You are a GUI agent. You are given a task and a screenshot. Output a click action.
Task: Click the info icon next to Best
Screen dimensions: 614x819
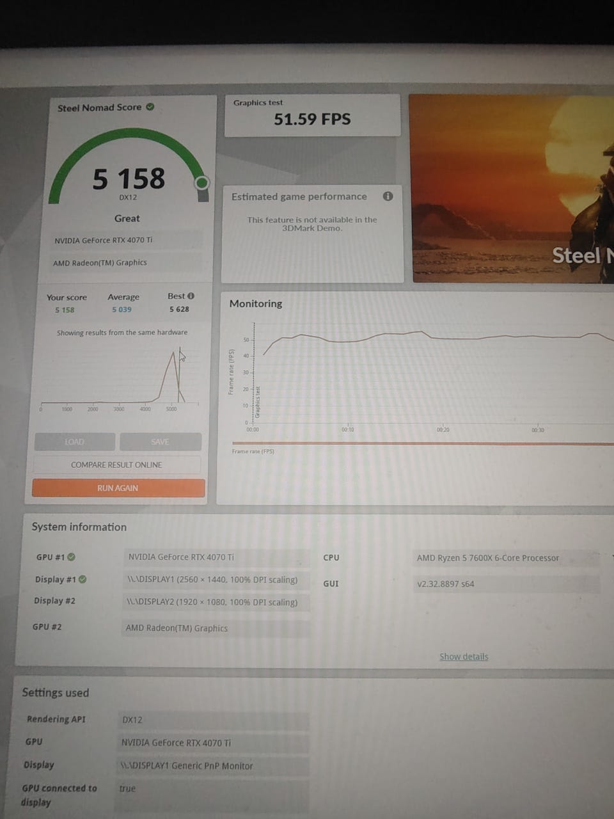191,296
